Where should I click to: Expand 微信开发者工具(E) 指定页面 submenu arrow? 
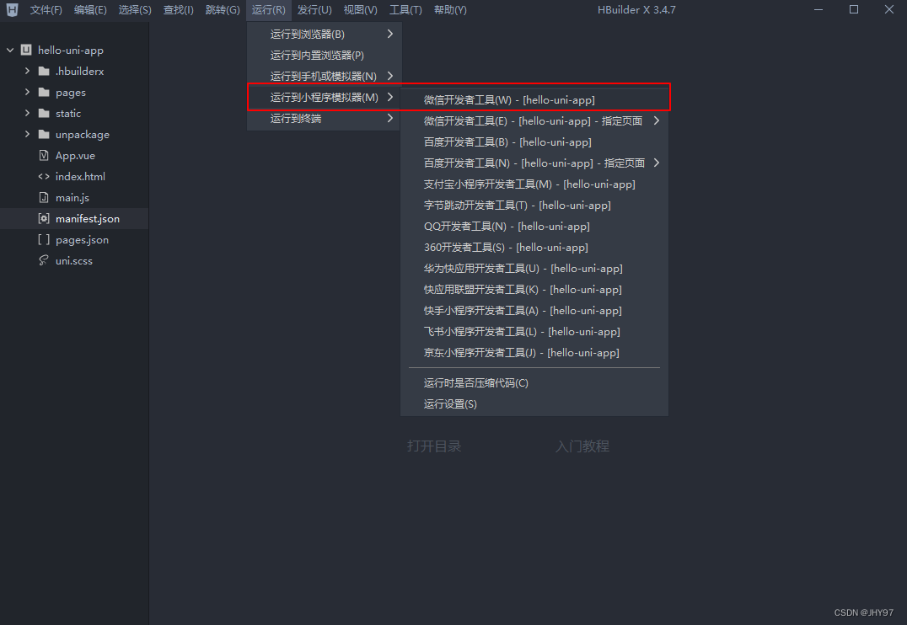click(657, 120)
